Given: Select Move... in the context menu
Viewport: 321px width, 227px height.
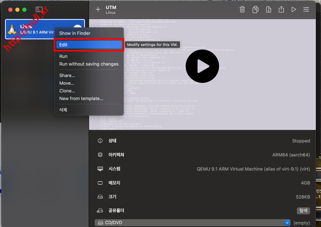Looking at the screenshot, I should click(x=89, y=83).
